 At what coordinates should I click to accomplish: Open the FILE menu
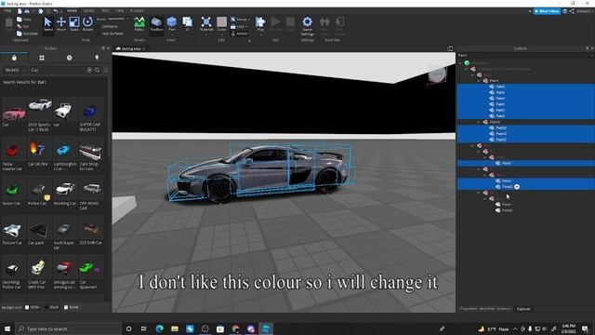(7, 11)
